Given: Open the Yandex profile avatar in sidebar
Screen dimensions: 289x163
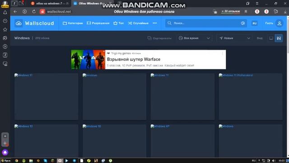Looking at the screenshot, I should click(5, 4).
